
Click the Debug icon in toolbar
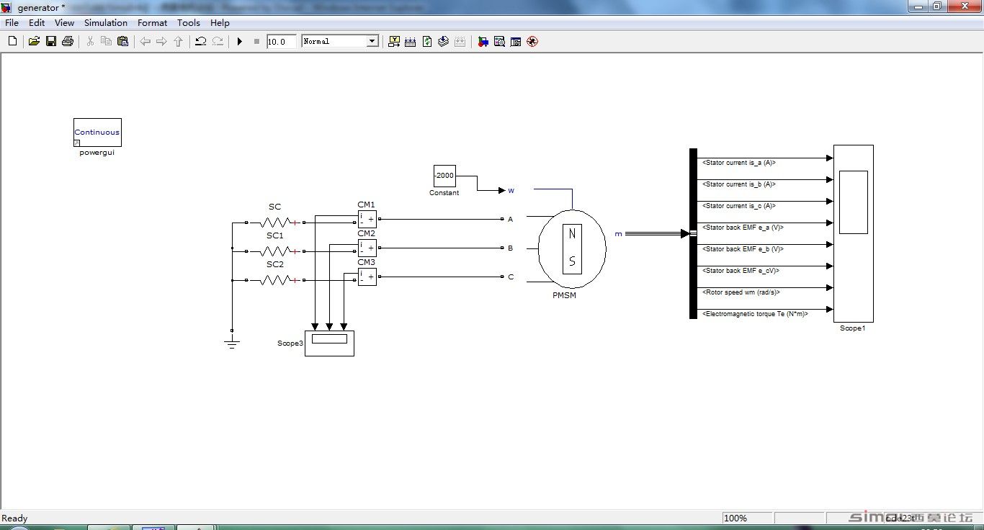pyautogui.click(x=532, y=41)
